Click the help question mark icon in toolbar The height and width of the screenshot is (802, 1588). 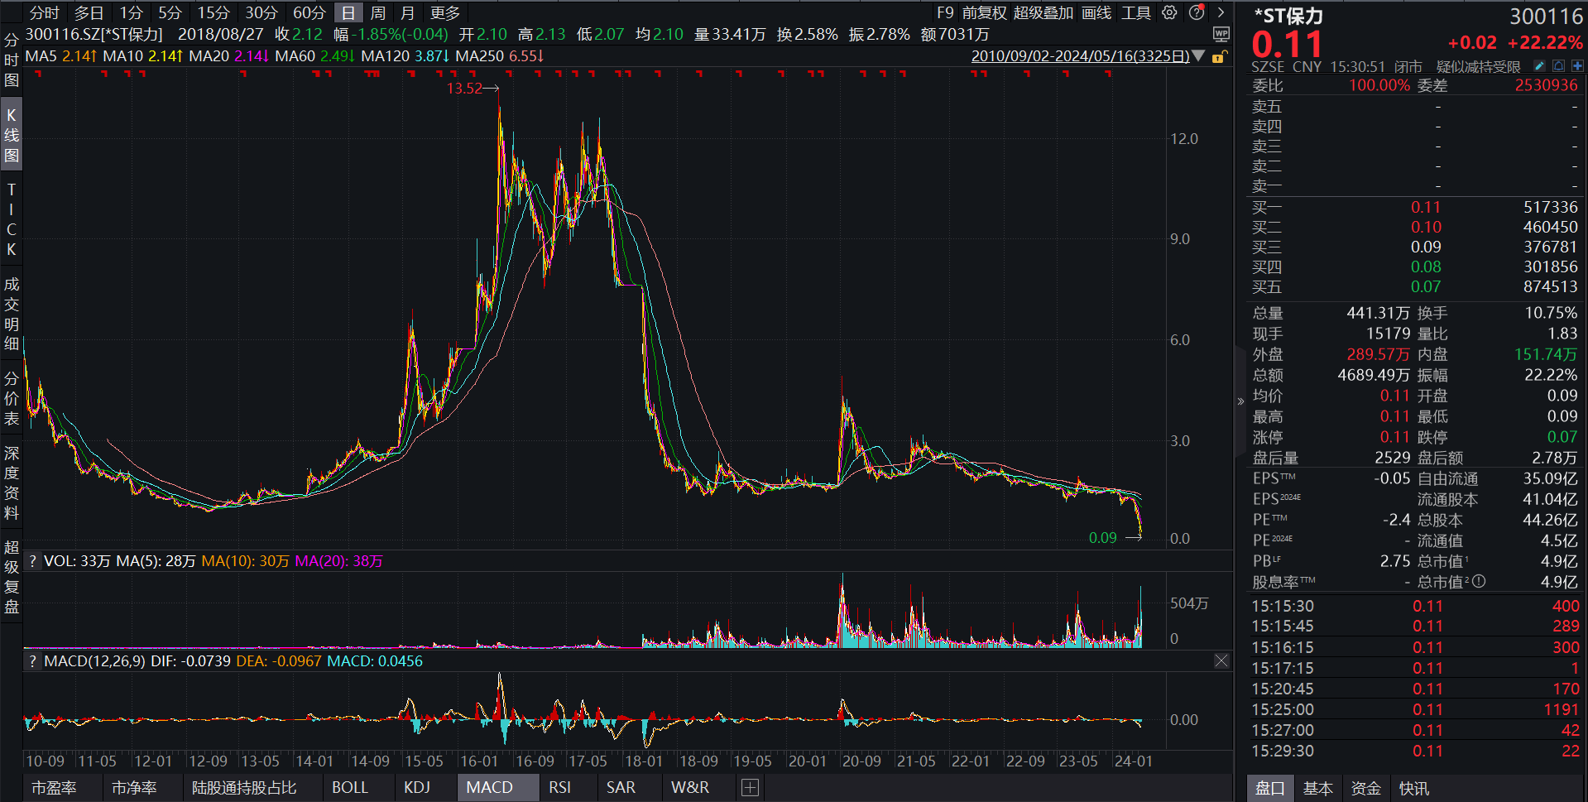[1197, 12]
